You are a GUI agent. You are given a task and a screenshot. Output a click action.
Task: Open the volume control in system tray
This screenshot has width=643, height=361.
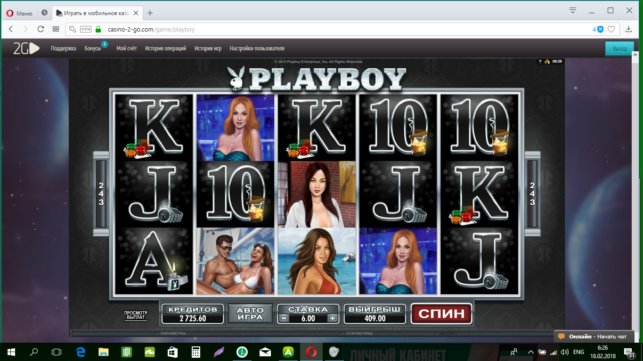coord(565,352)
